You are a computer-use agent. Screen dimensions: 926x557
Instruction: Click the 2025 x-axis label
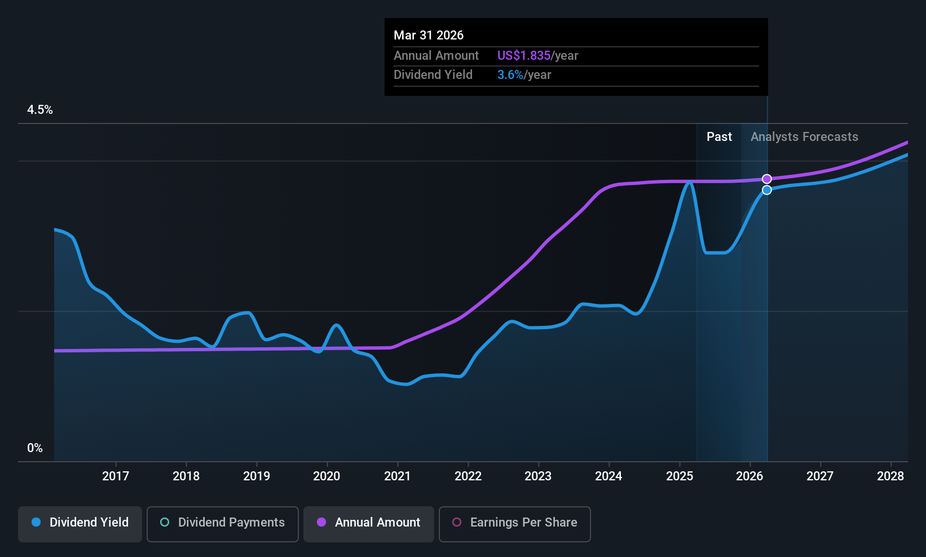coord(680,476)
